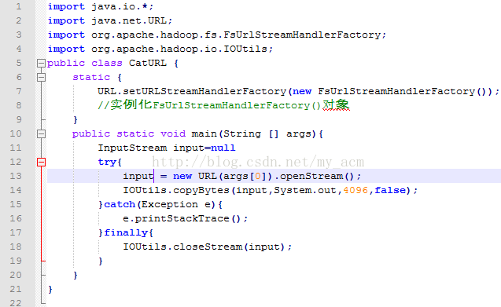The height and width of the screenshot is (307, 501).
Task: Click 'false' keyword on line 14
Action: 390,190
